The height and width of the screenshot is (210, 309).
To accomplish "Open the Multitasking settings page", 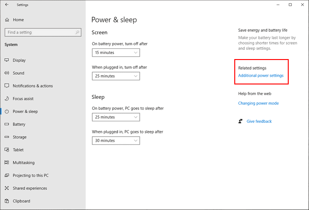I will click(24, 162).
